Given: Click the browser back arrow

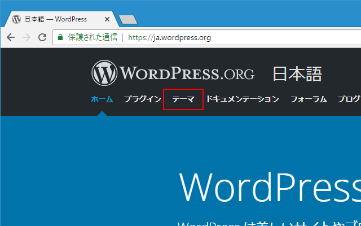Looking at the screenshot, I should coord(11,37).
